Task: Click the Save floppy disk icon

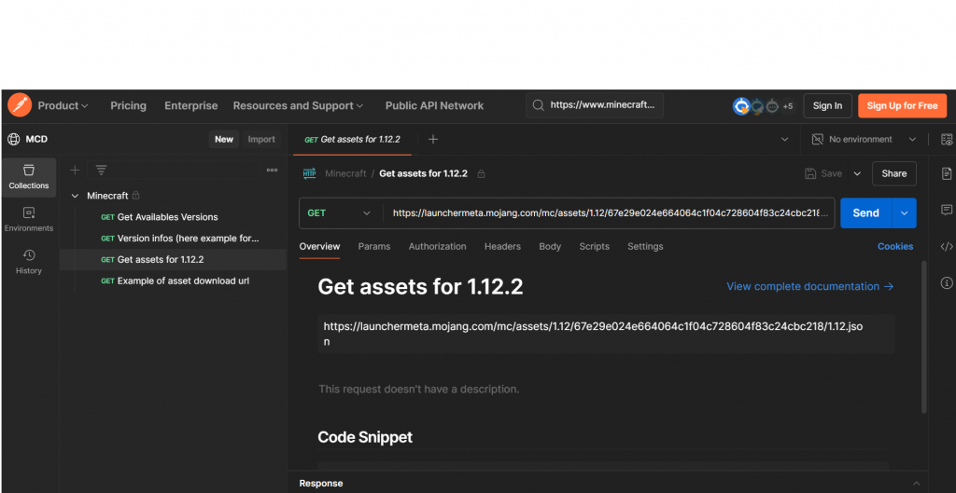Action: click(x=810, y=173)
